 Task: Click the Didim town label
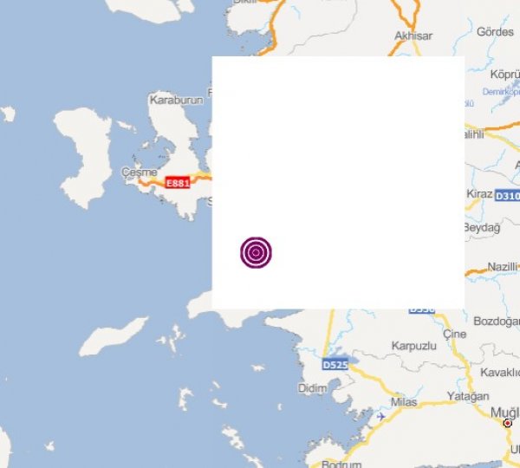[x=312, y=388]
